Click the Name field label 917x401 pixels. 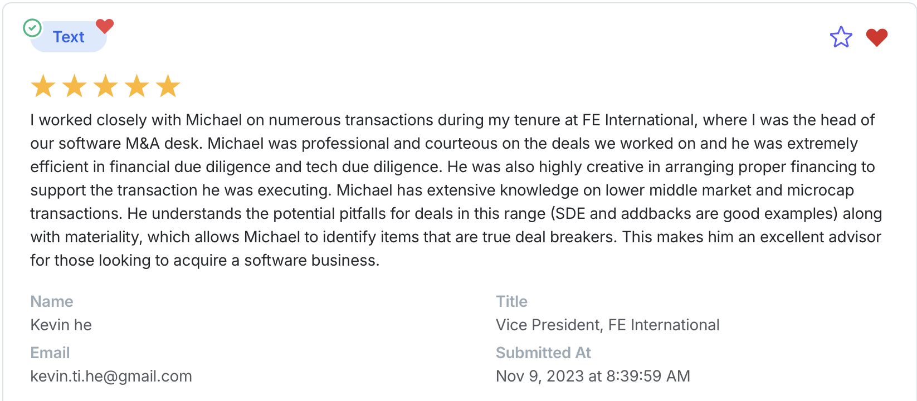click(x=52, y=301)
